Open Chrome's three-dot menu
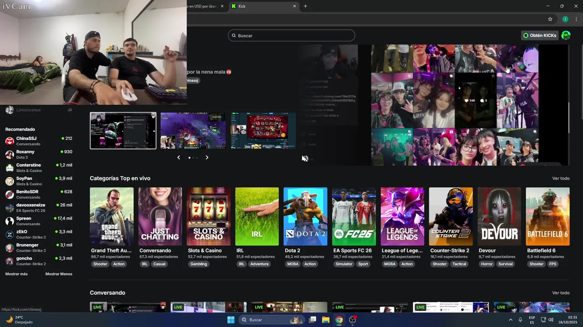This screenshot has height=327, width=583. 576,19
